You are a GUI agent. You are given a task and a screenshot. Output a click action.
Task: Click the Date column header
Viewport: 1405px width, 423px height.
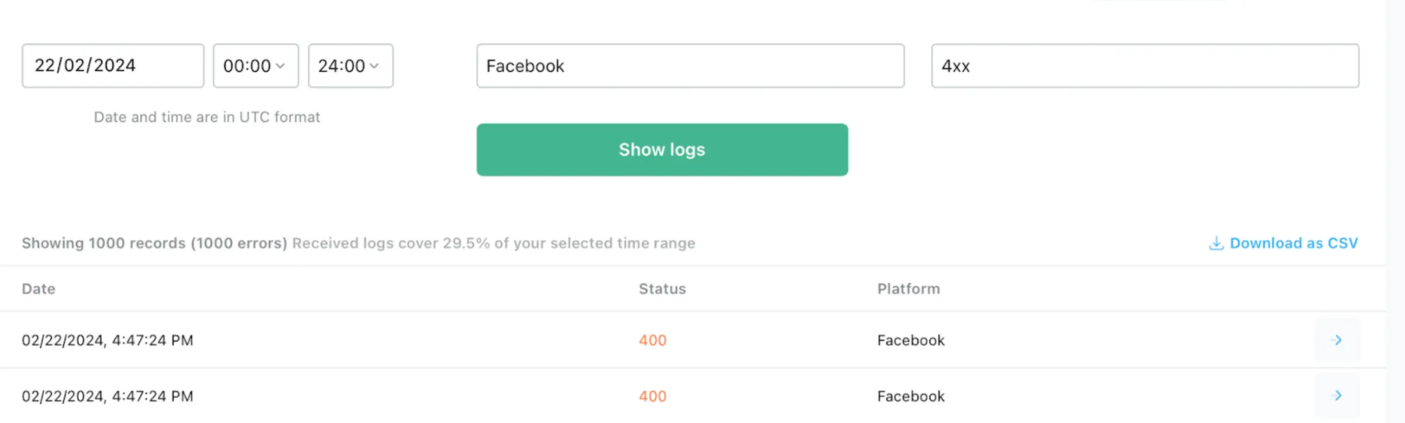[x=38, y=289]
